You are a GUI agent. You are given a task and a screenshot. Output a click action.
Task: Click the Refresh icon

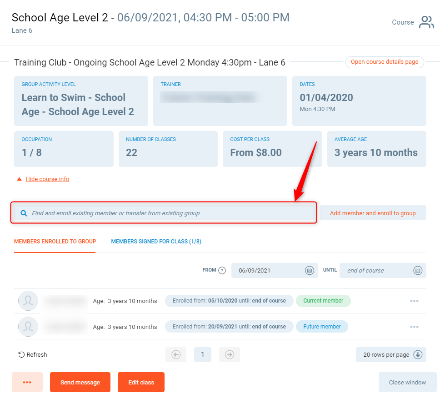click(21, 354)
